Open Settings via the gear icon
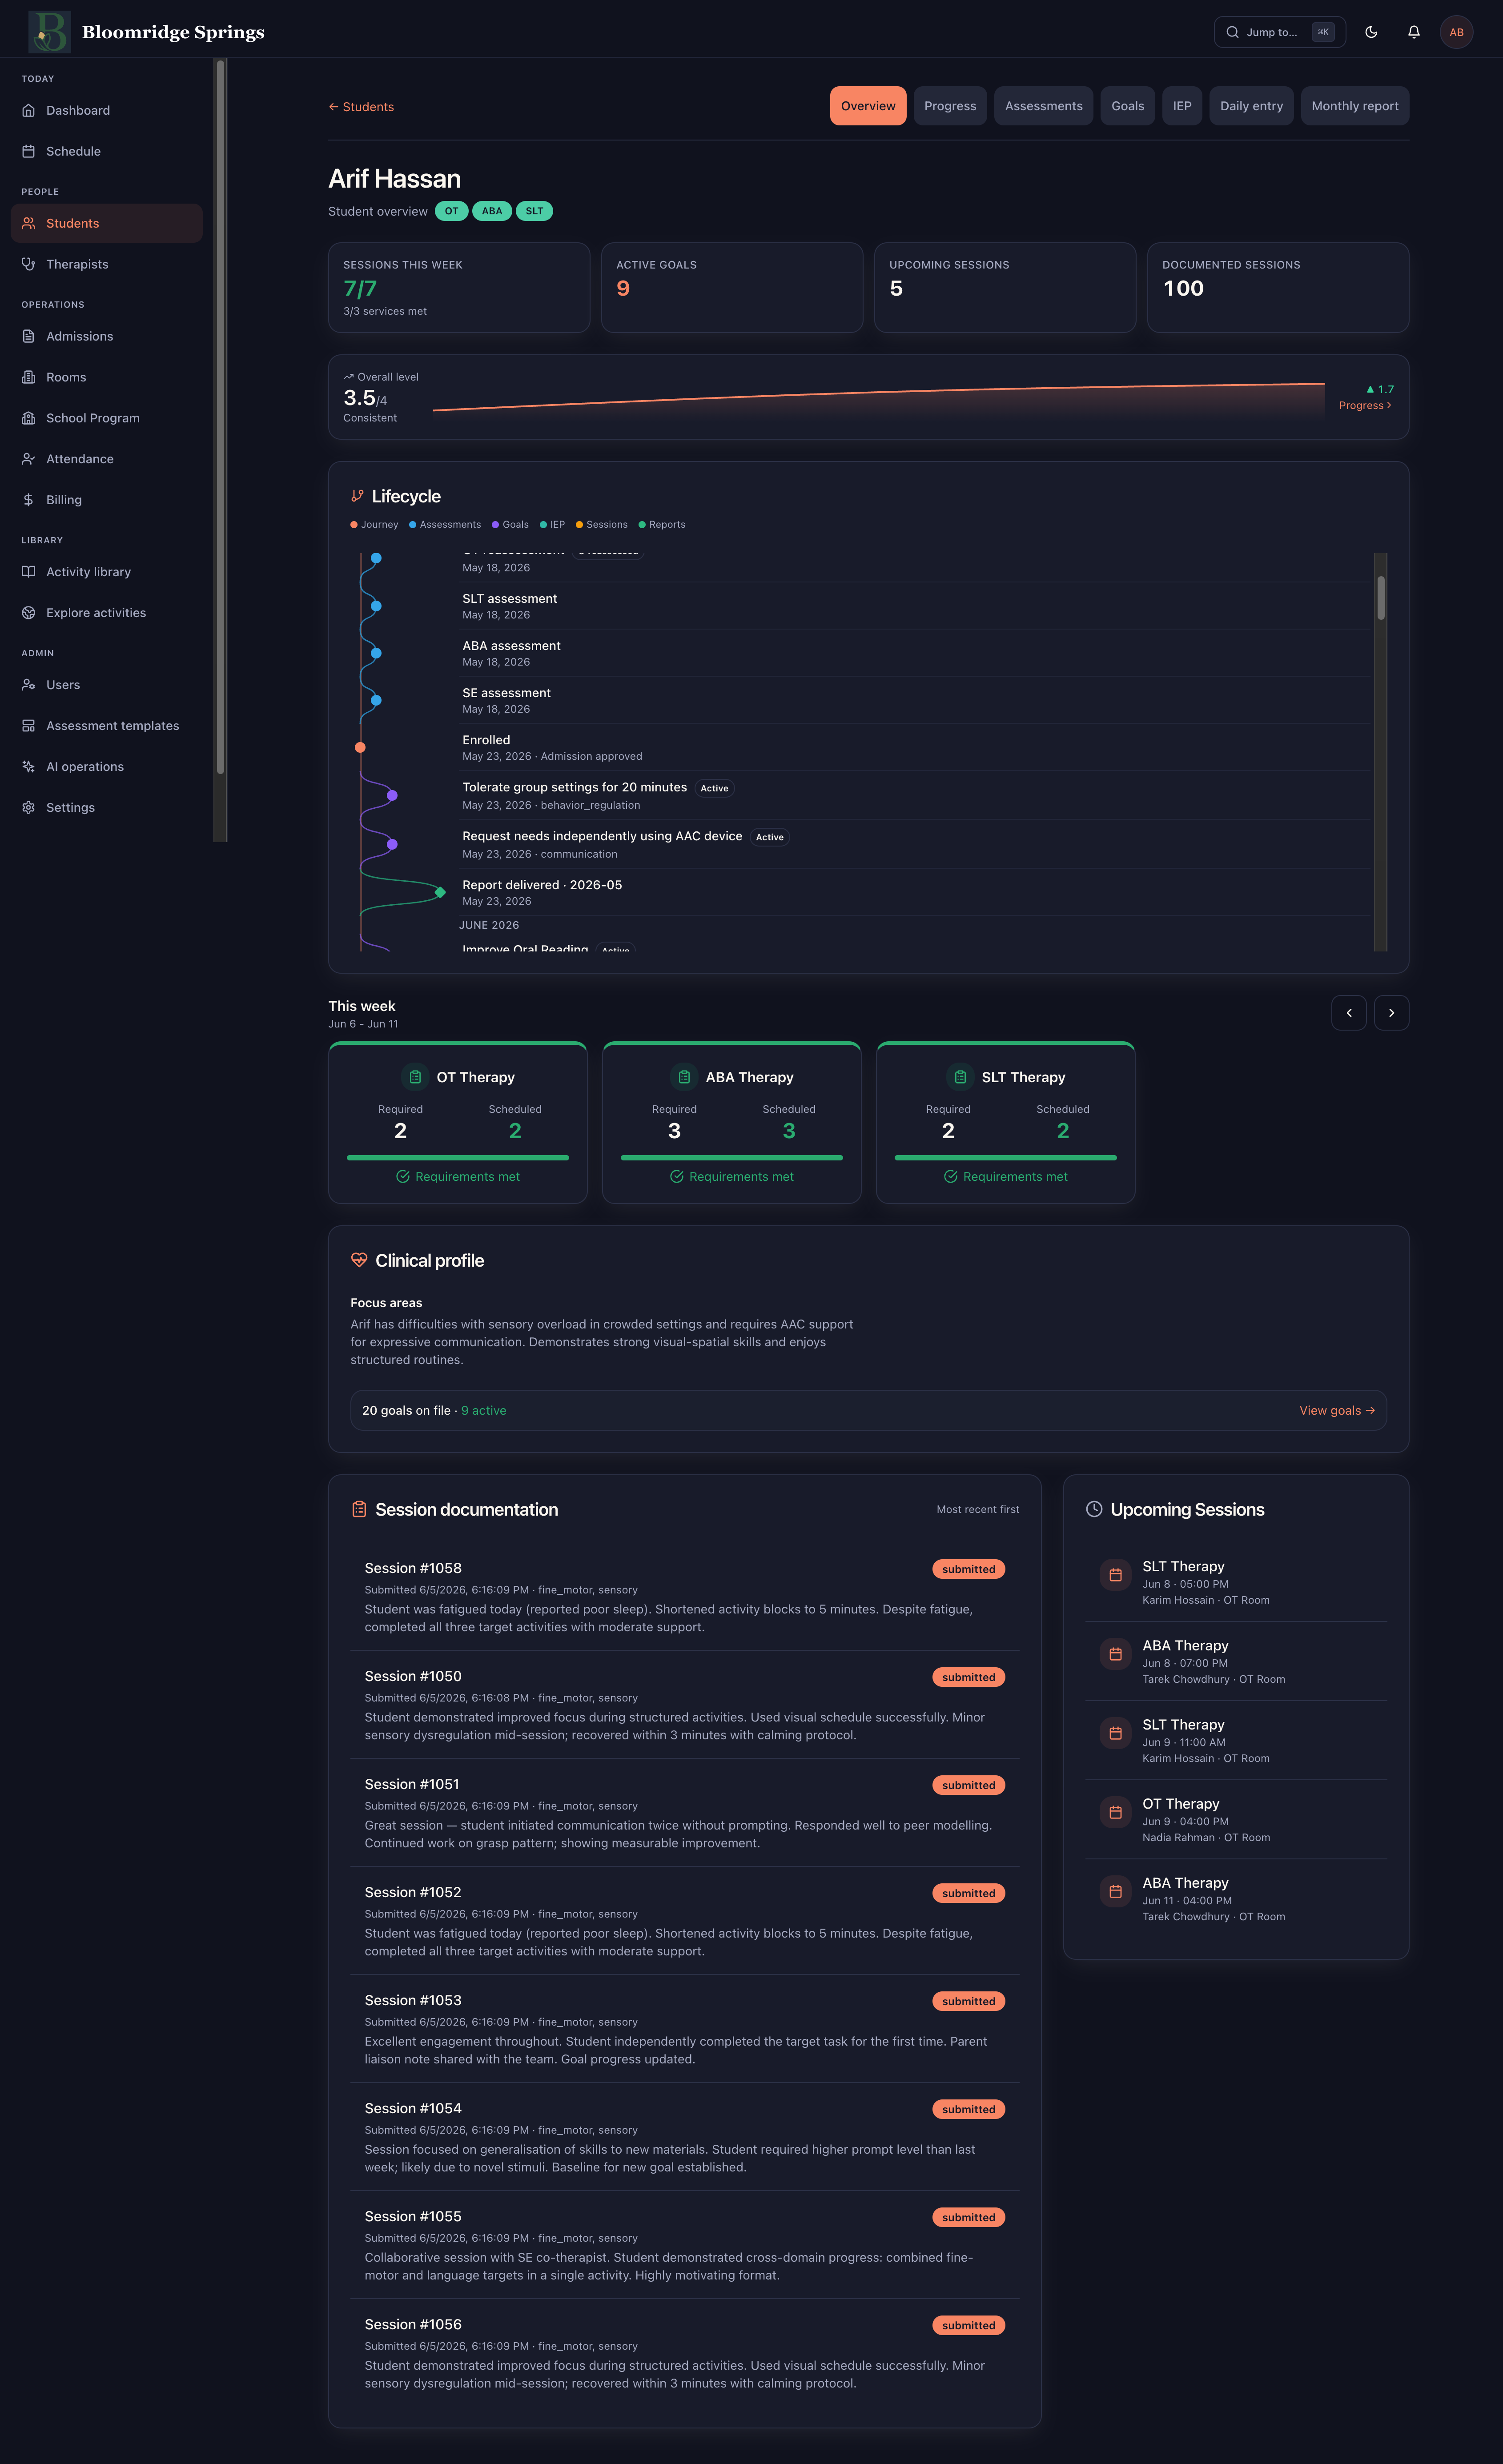The height and width of the screenshot is (2464, 1503). (x=28, y=808)
